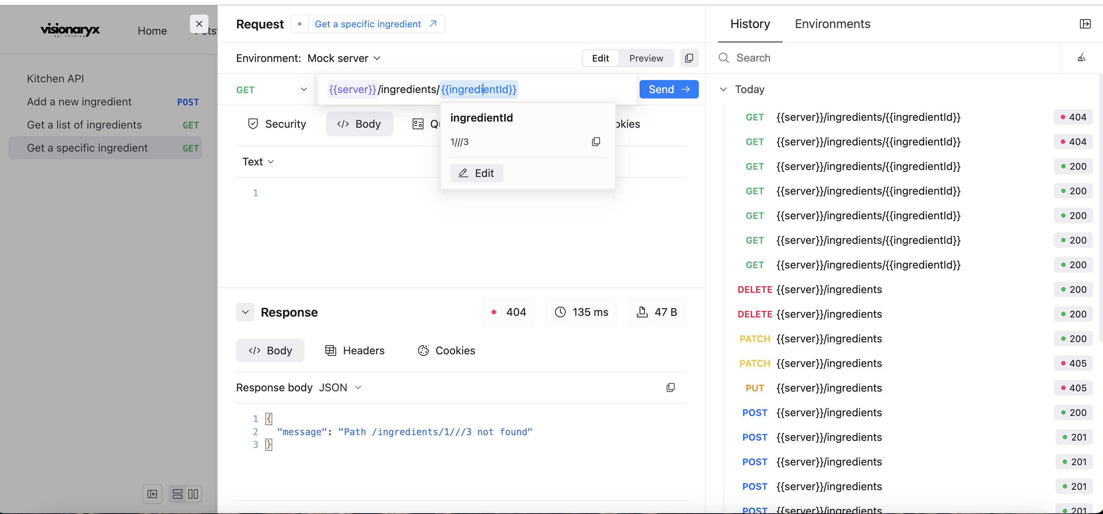Copy the ingredientId value in the popup

[x=596, y=142]
